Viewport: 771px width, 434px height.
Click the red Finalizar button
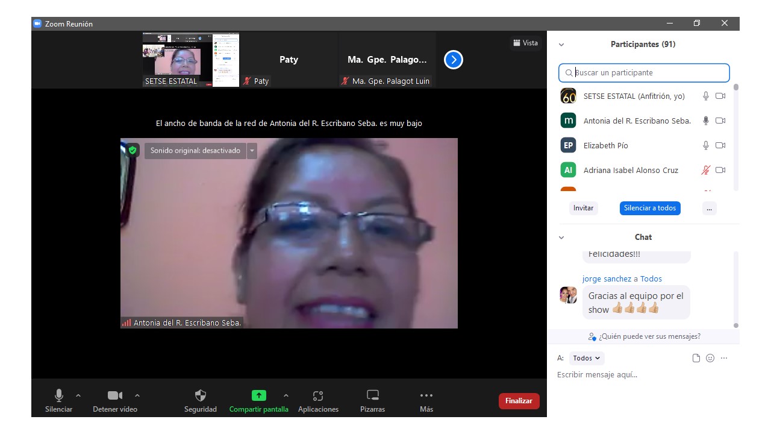pyautogui.click(x=519, y=401)
